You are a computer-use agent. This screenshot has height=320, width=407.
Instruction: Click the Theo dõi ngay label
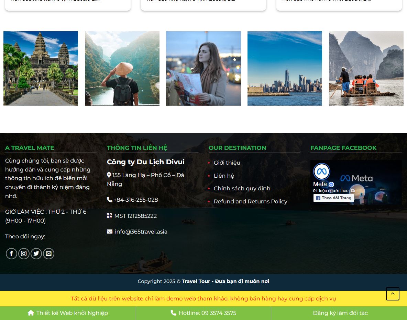(x=25, y=236)
